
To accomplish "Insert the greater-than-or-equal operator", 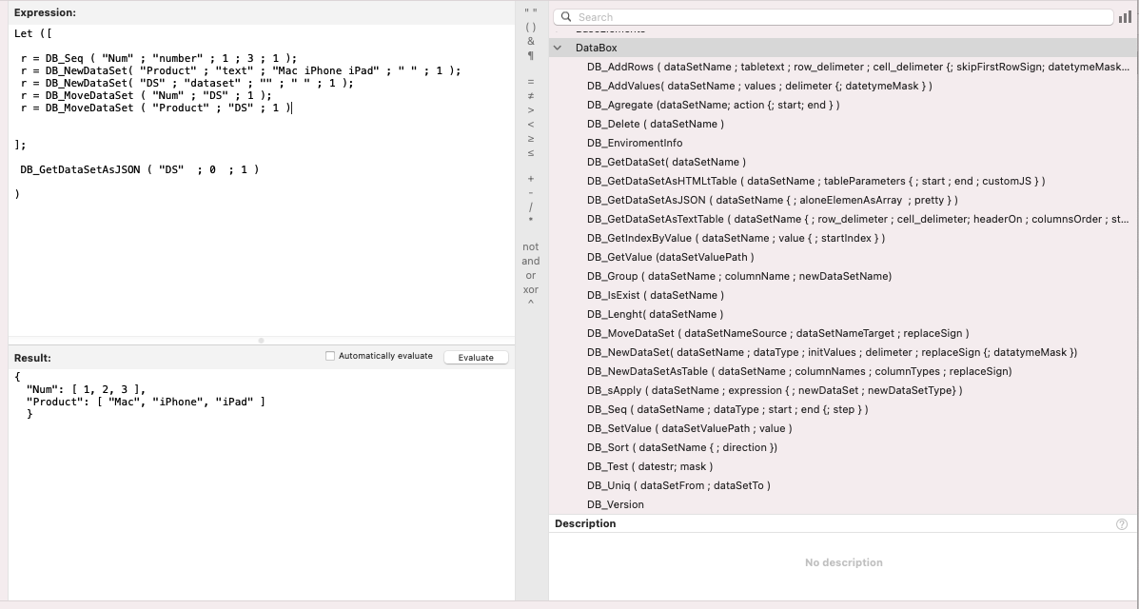I will point(531,139).
